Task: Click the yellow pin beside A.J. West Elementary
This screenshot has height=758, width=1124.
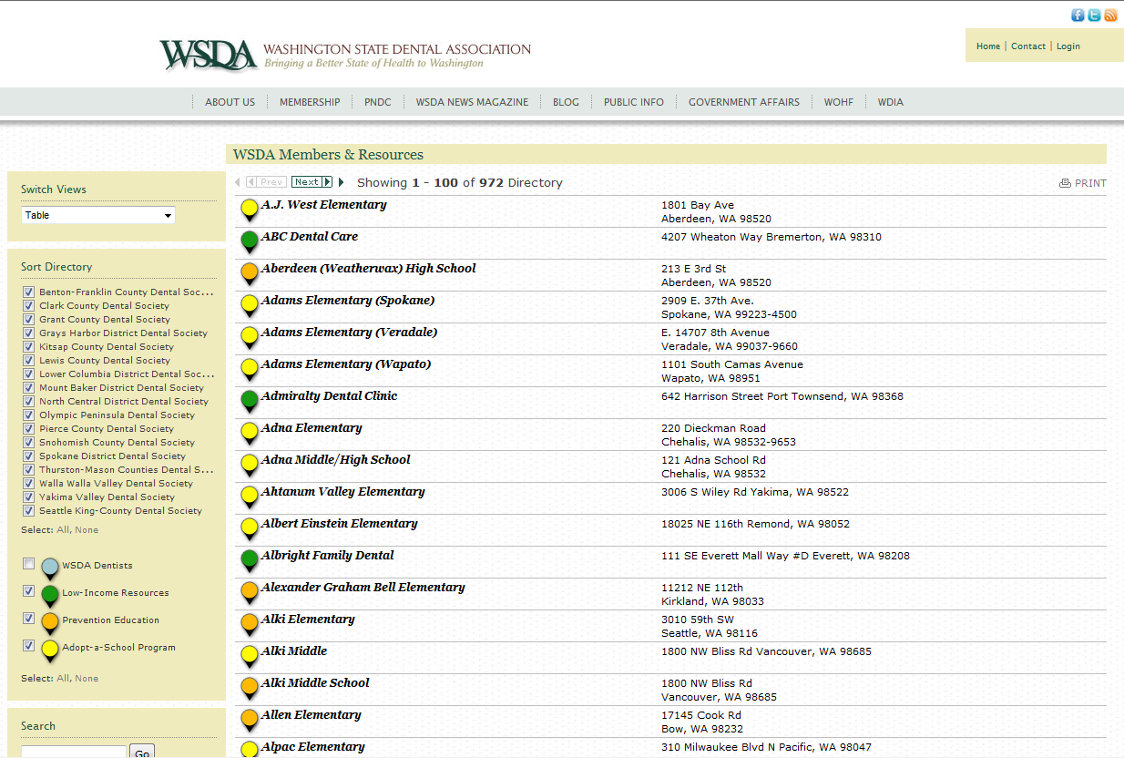Action: tap(250, 210)
